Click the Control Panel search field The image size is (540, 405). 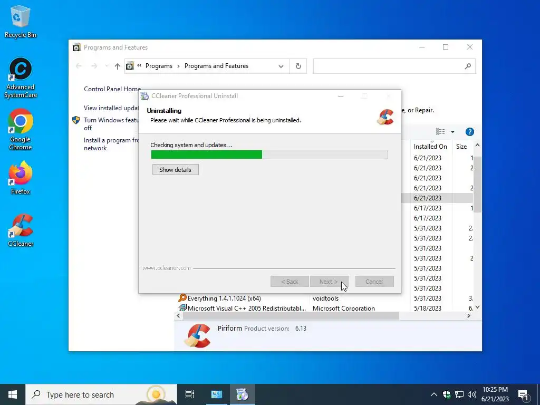coord(389,66)
